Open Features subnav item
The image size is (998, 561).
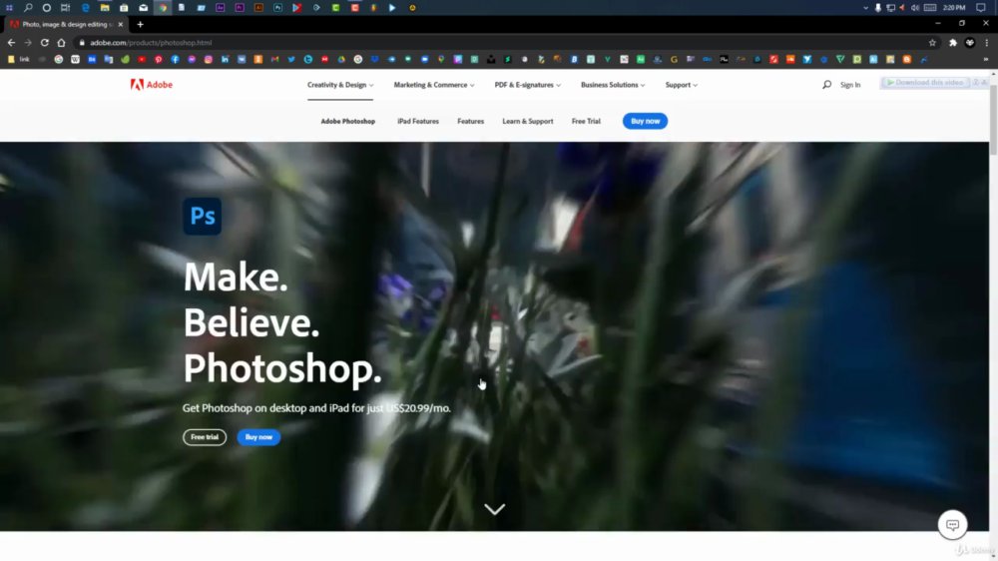coord(470,121)
